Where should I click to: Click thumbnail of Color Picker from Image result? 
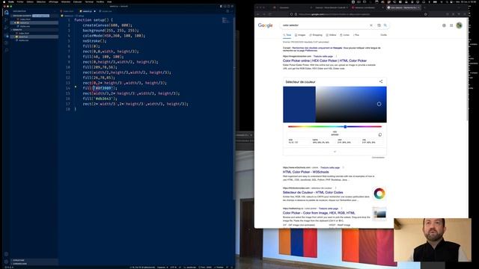point(379,214)
